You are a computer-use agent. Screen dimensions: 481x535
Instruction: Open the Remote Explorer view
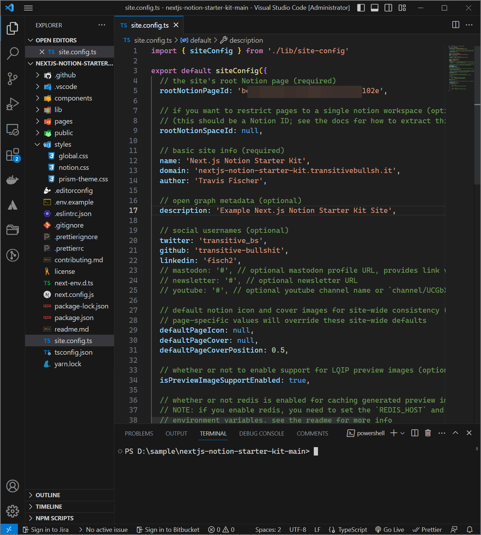13,130
